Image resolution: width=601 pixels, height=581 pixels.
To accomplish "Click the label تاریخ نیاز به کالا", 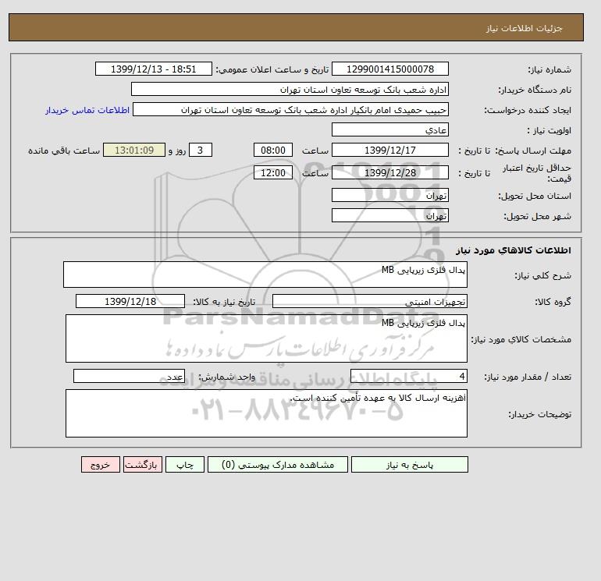I will click(x=224, y=302).
